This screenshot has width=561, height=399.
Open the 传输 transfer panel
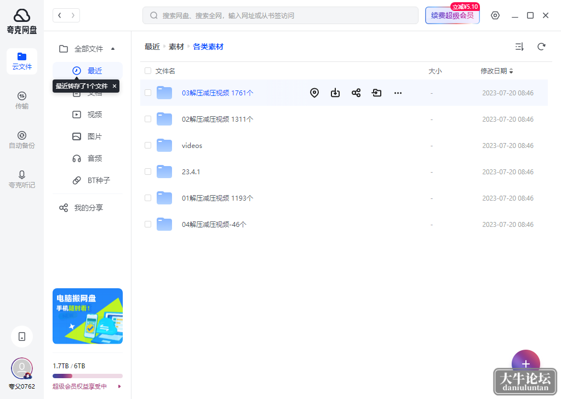click(x=22, y=100)
